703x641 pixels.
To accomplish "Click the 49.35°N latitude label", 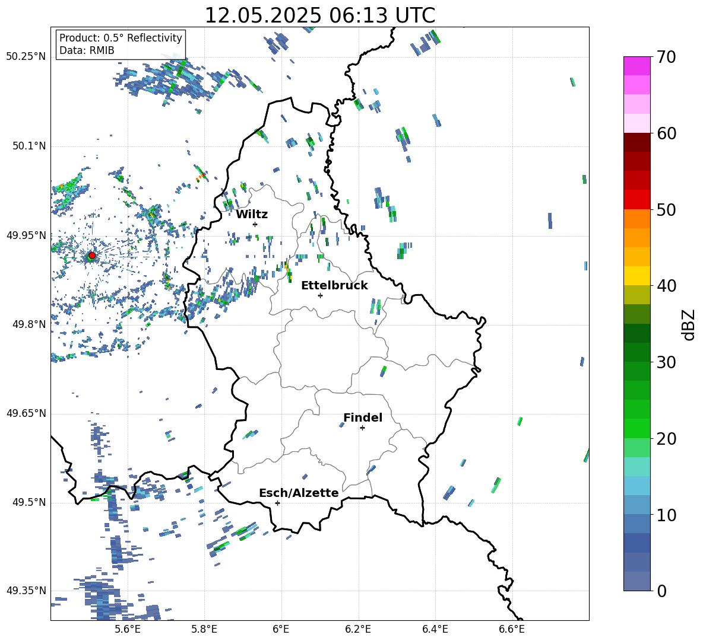I will tap(26, 591).
